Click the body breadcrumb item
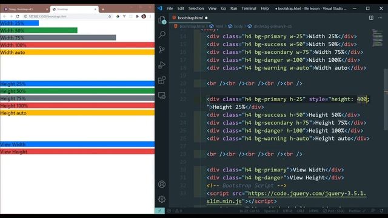 coord(238,26)
